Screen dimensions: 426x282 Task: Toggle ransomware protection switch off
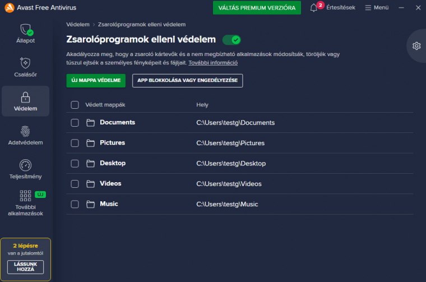click(x=231, y=40)
